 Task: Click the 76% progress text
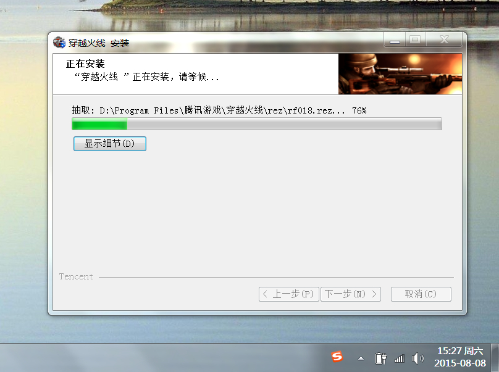(359, 110)
